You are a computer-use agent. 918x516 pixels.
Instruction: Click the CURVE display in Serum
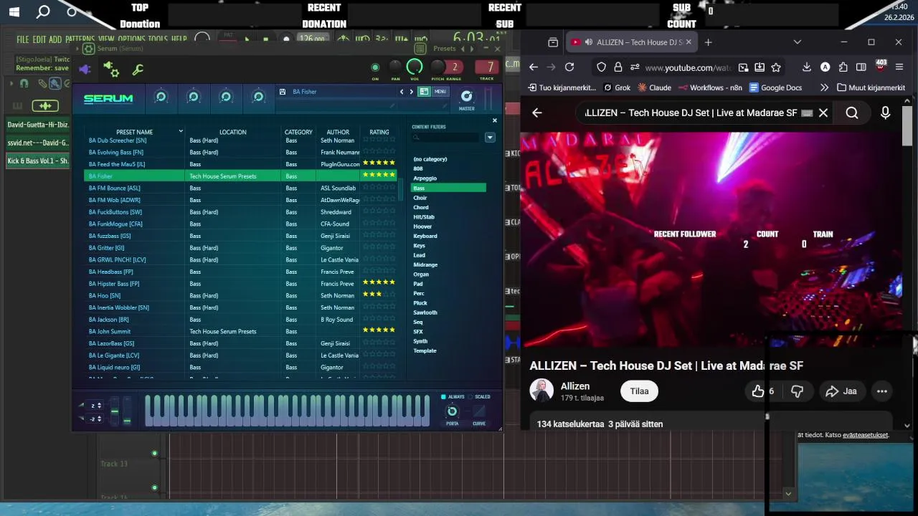pos(478,411)
